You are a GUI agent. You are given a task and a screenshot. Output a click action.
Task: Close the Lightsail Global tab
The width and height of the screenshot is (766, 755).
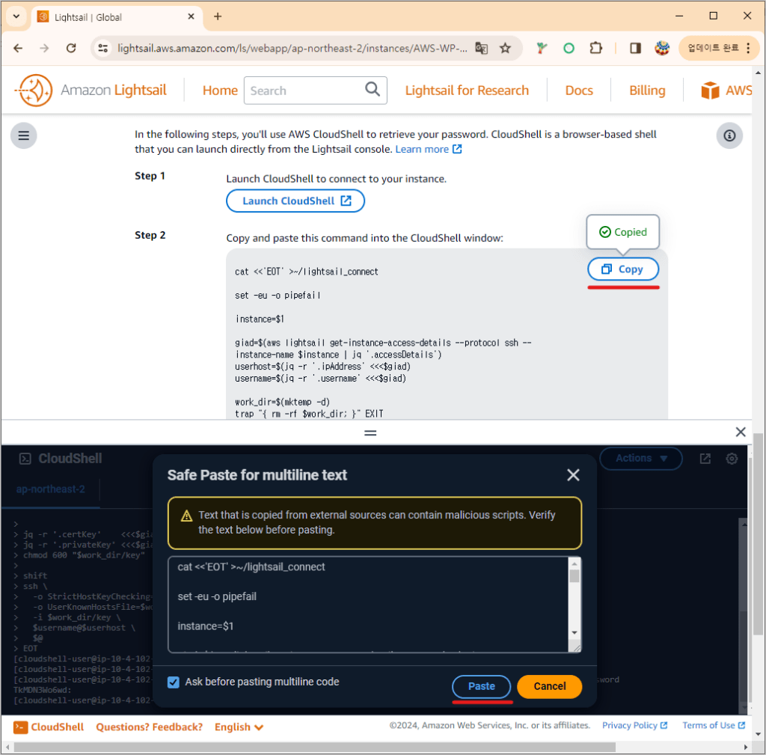[x=191, y=16]
